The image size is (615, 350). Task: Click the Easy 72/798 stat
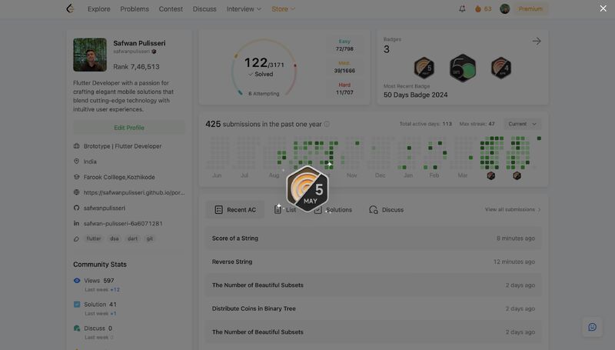click(344, 45)
